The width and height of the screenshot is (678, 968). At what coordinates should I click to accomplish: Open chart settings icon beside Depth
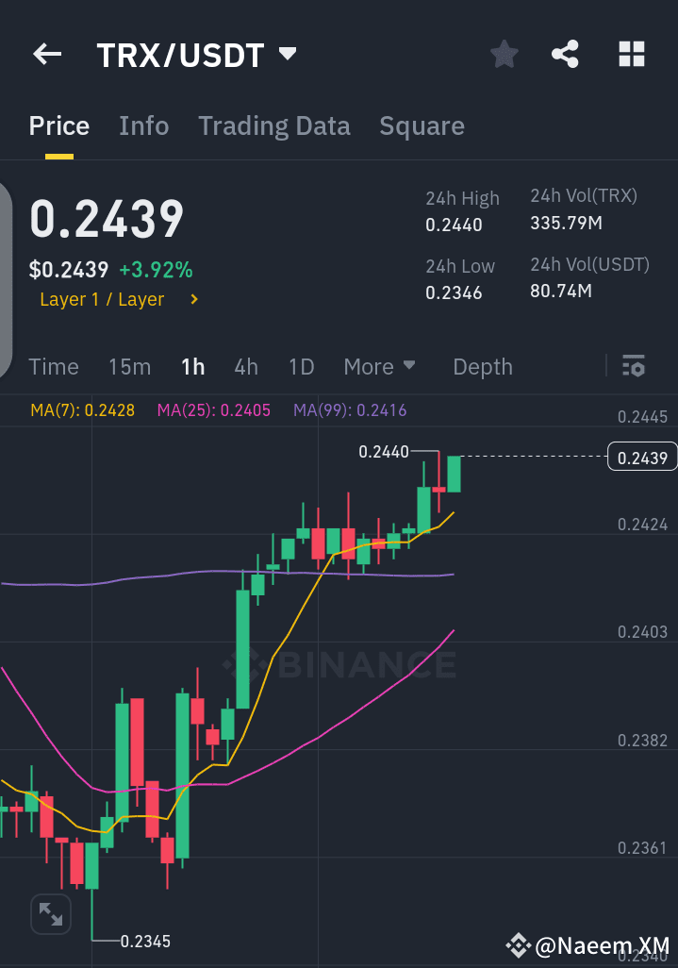tap(634, 366)
